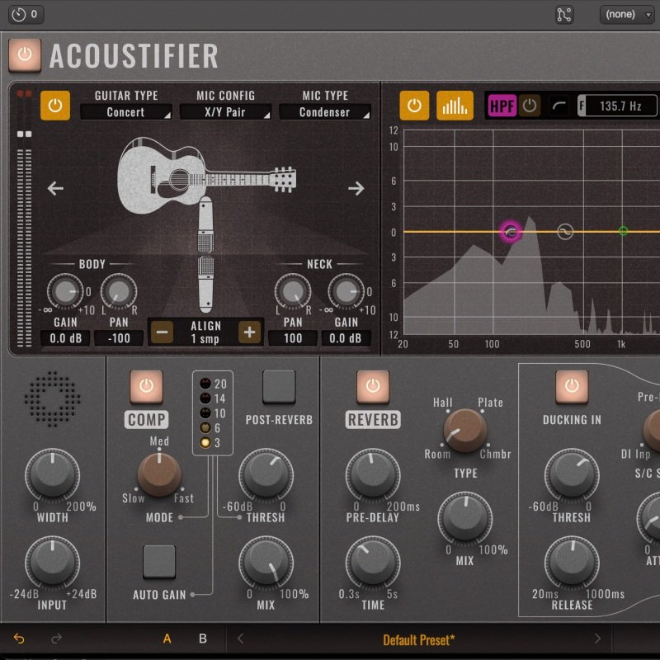
Task: Click the HPF filter slope shape icon
Action: tap(559, 106)
